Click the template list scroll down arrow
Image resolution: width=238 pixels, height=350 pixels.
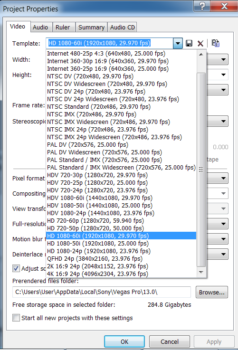(201, 272)
